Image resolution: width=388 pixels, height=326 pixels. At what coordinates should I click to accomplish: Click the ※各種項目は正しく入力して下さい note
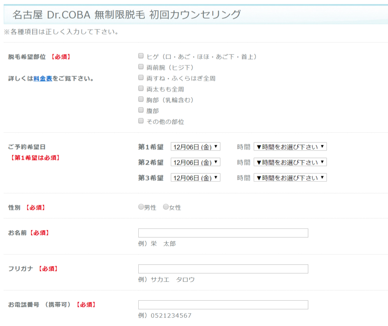tap(61, 32)
